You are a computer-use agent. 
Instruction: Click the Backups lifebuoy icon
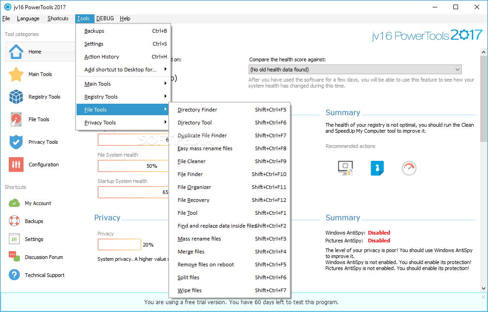point(14,221)
